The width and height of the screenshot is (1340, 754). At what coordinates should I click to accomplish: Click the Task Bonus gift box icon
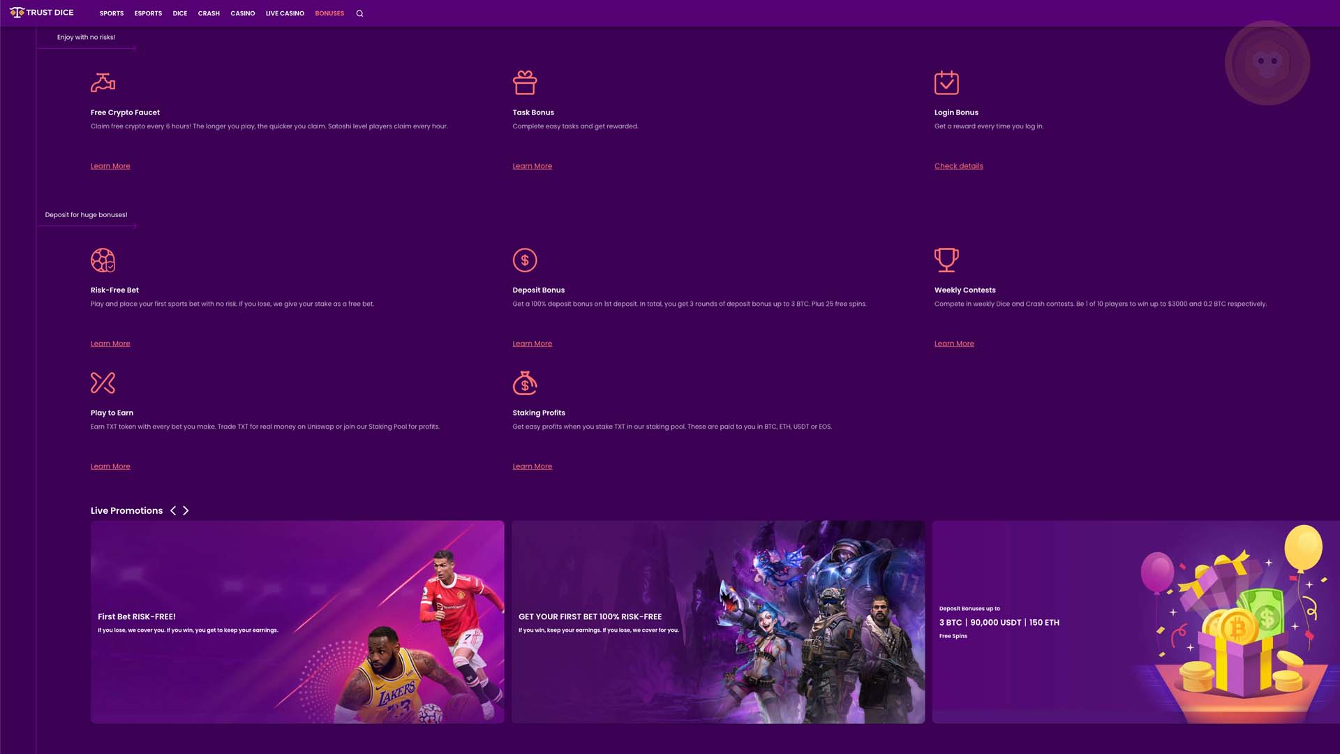point(525,82)
